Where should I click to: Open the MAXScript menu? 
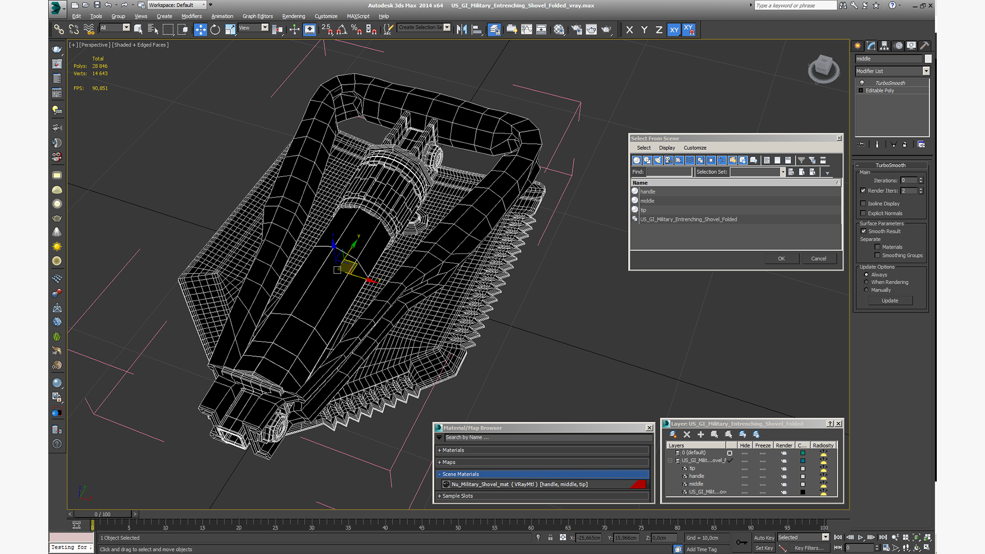point(358,16)
